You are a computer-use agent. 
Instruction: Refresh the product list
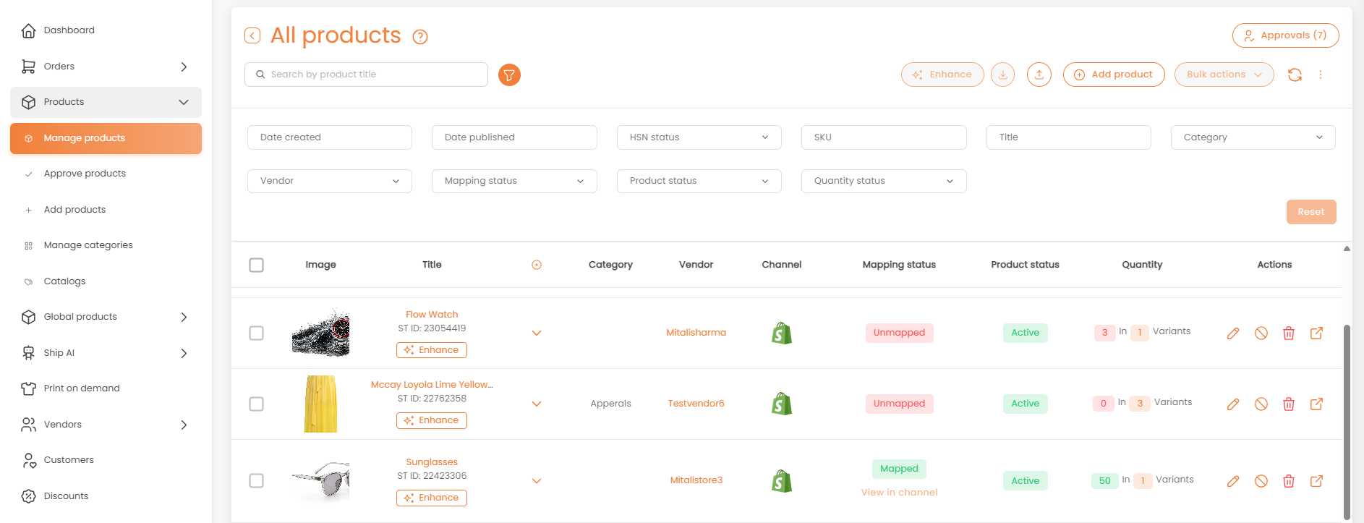tap(1295, 75)
